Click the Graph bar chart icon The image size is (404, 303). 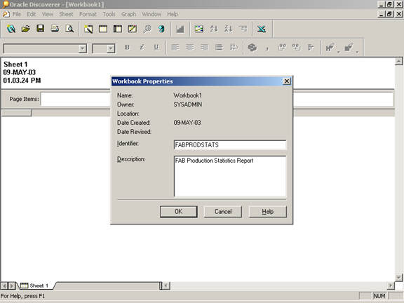pyautogui.click(x=180, y=29)
